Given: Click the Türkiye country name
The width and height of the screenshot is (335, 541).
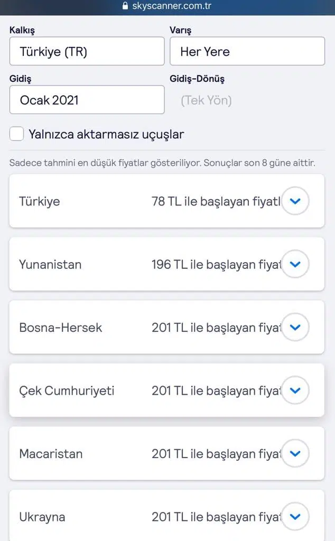Looking at the screenshot, I should tap(40, 201).
